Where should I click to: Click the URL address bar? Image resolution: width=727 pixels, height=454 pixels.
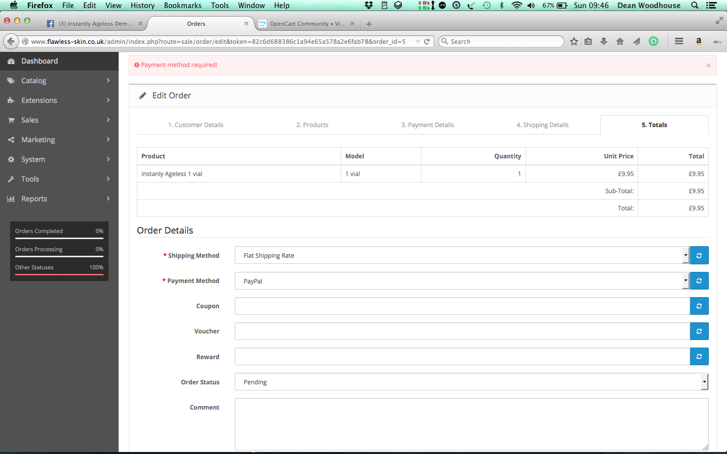point(218,41)
